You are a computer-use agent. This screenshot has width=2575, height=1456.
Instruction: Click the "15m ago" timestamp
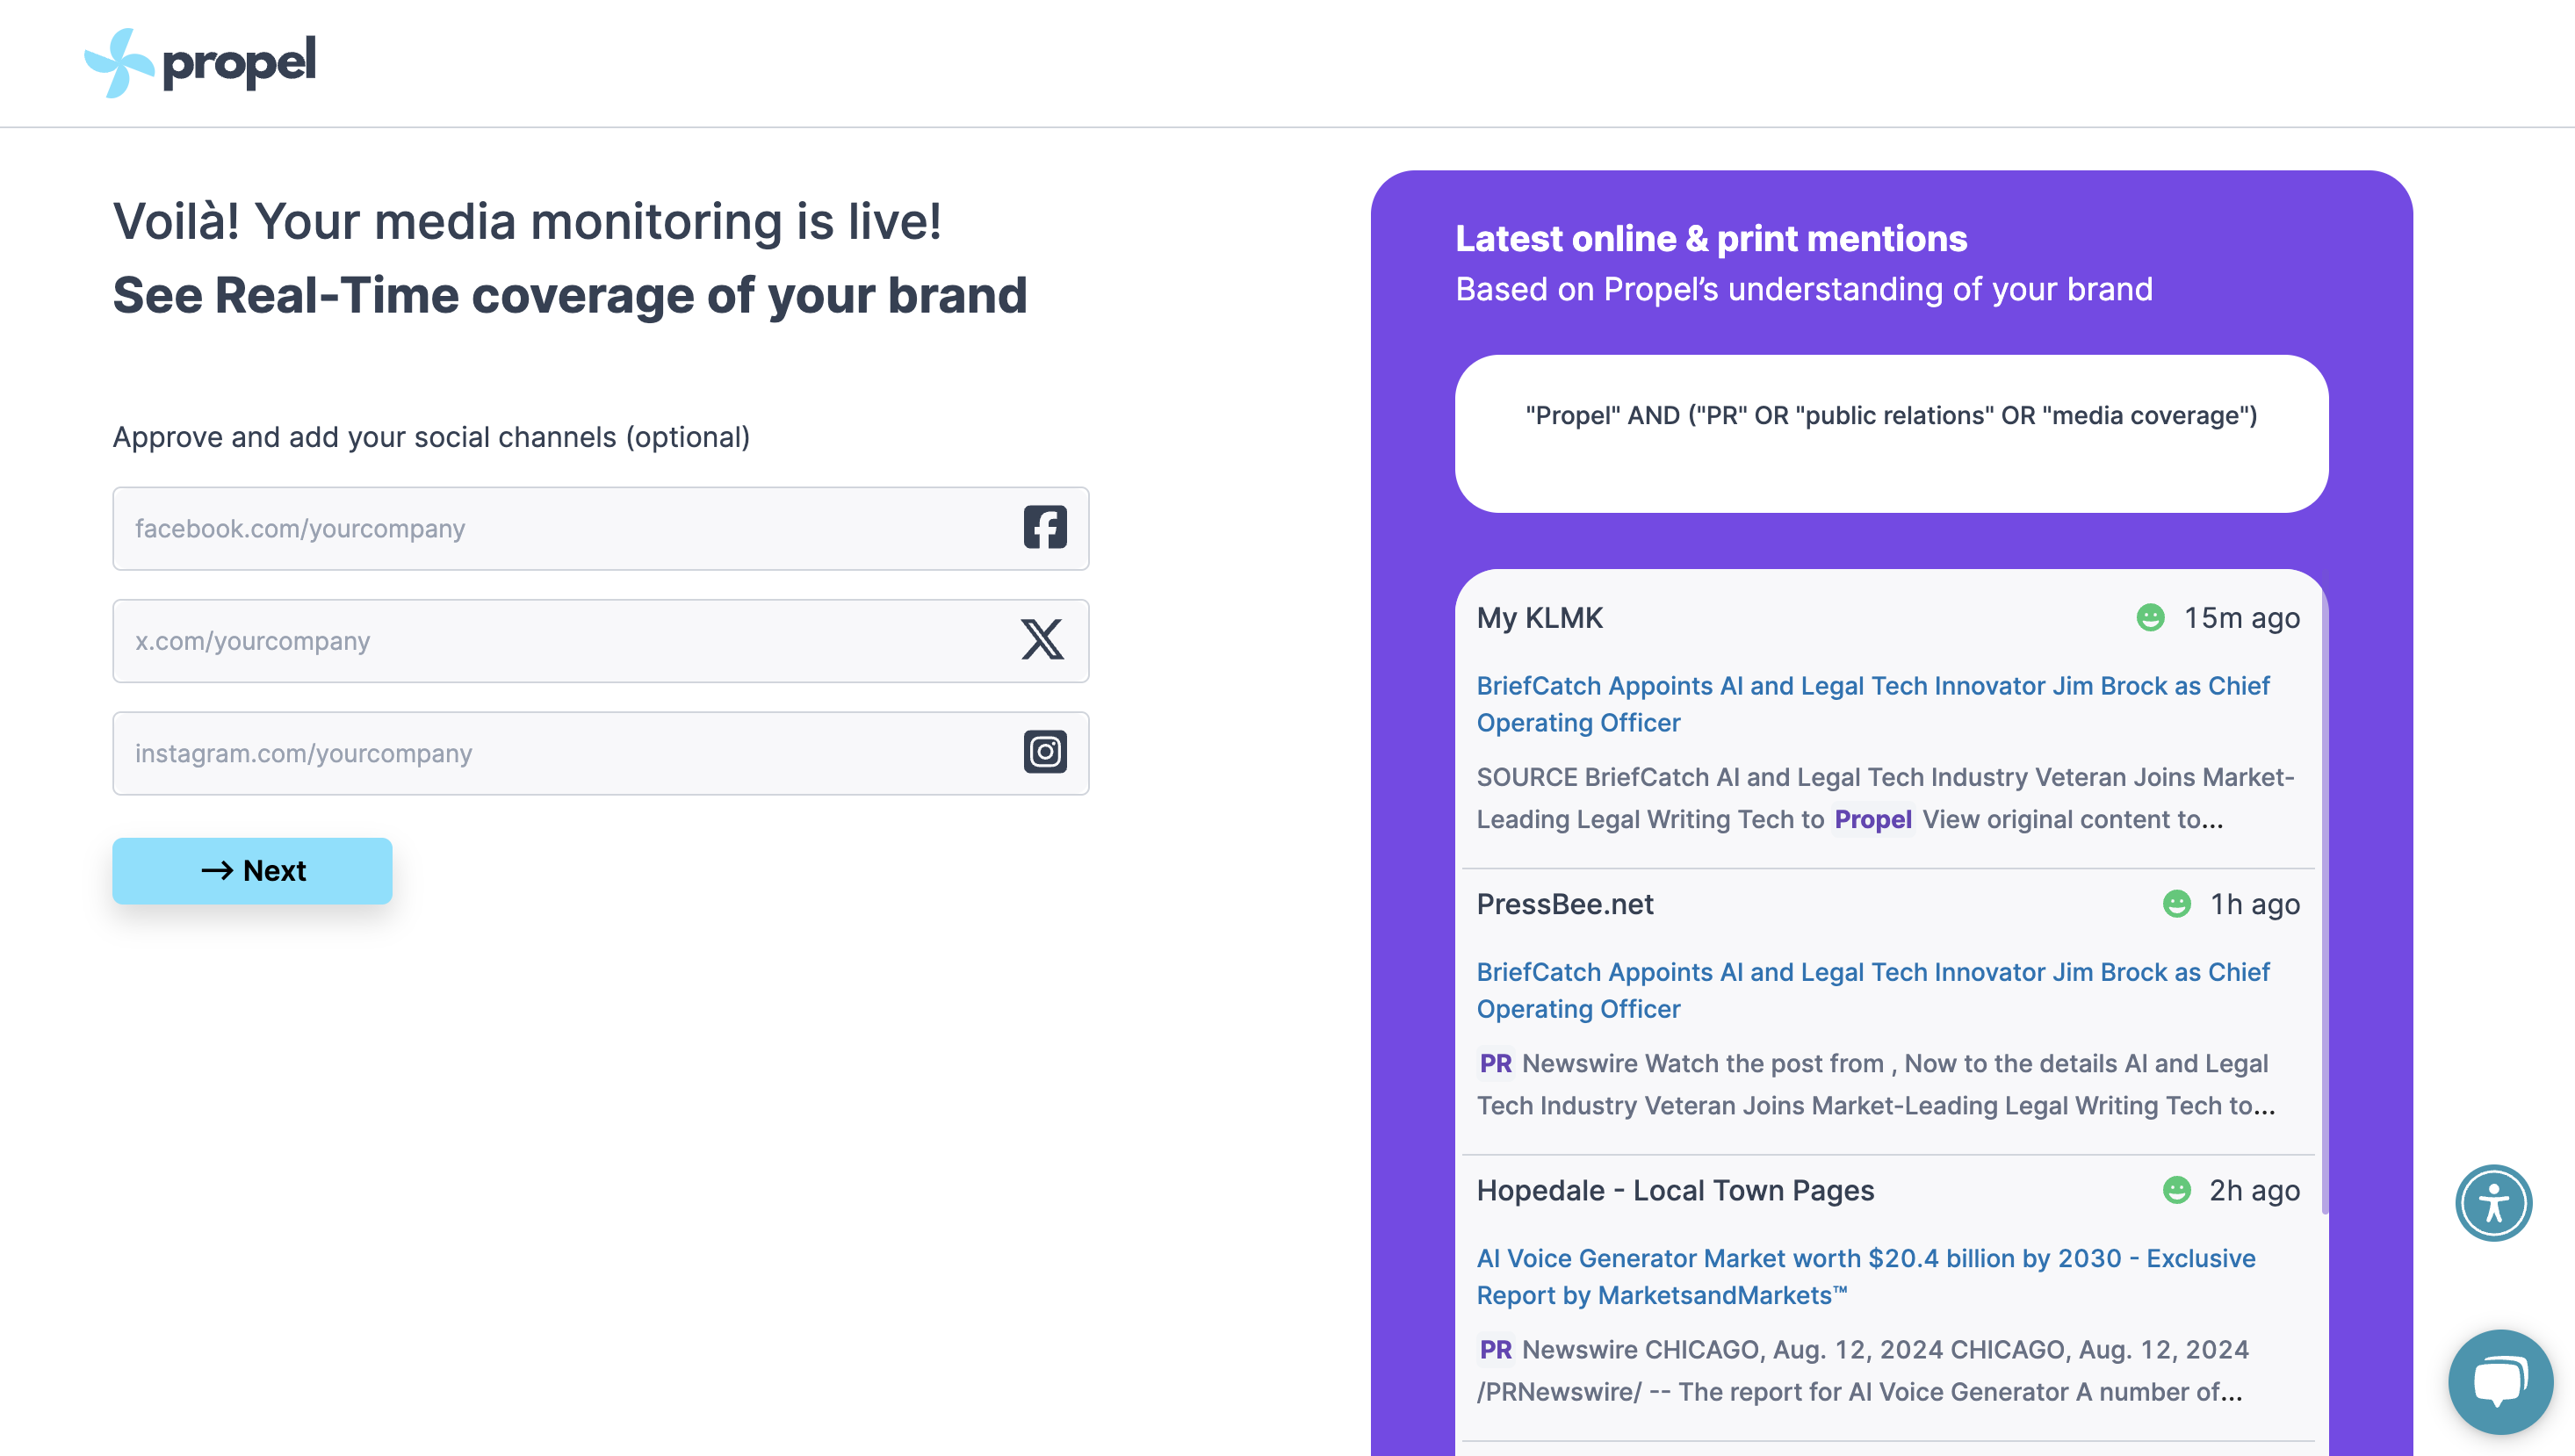point(2241,618)
